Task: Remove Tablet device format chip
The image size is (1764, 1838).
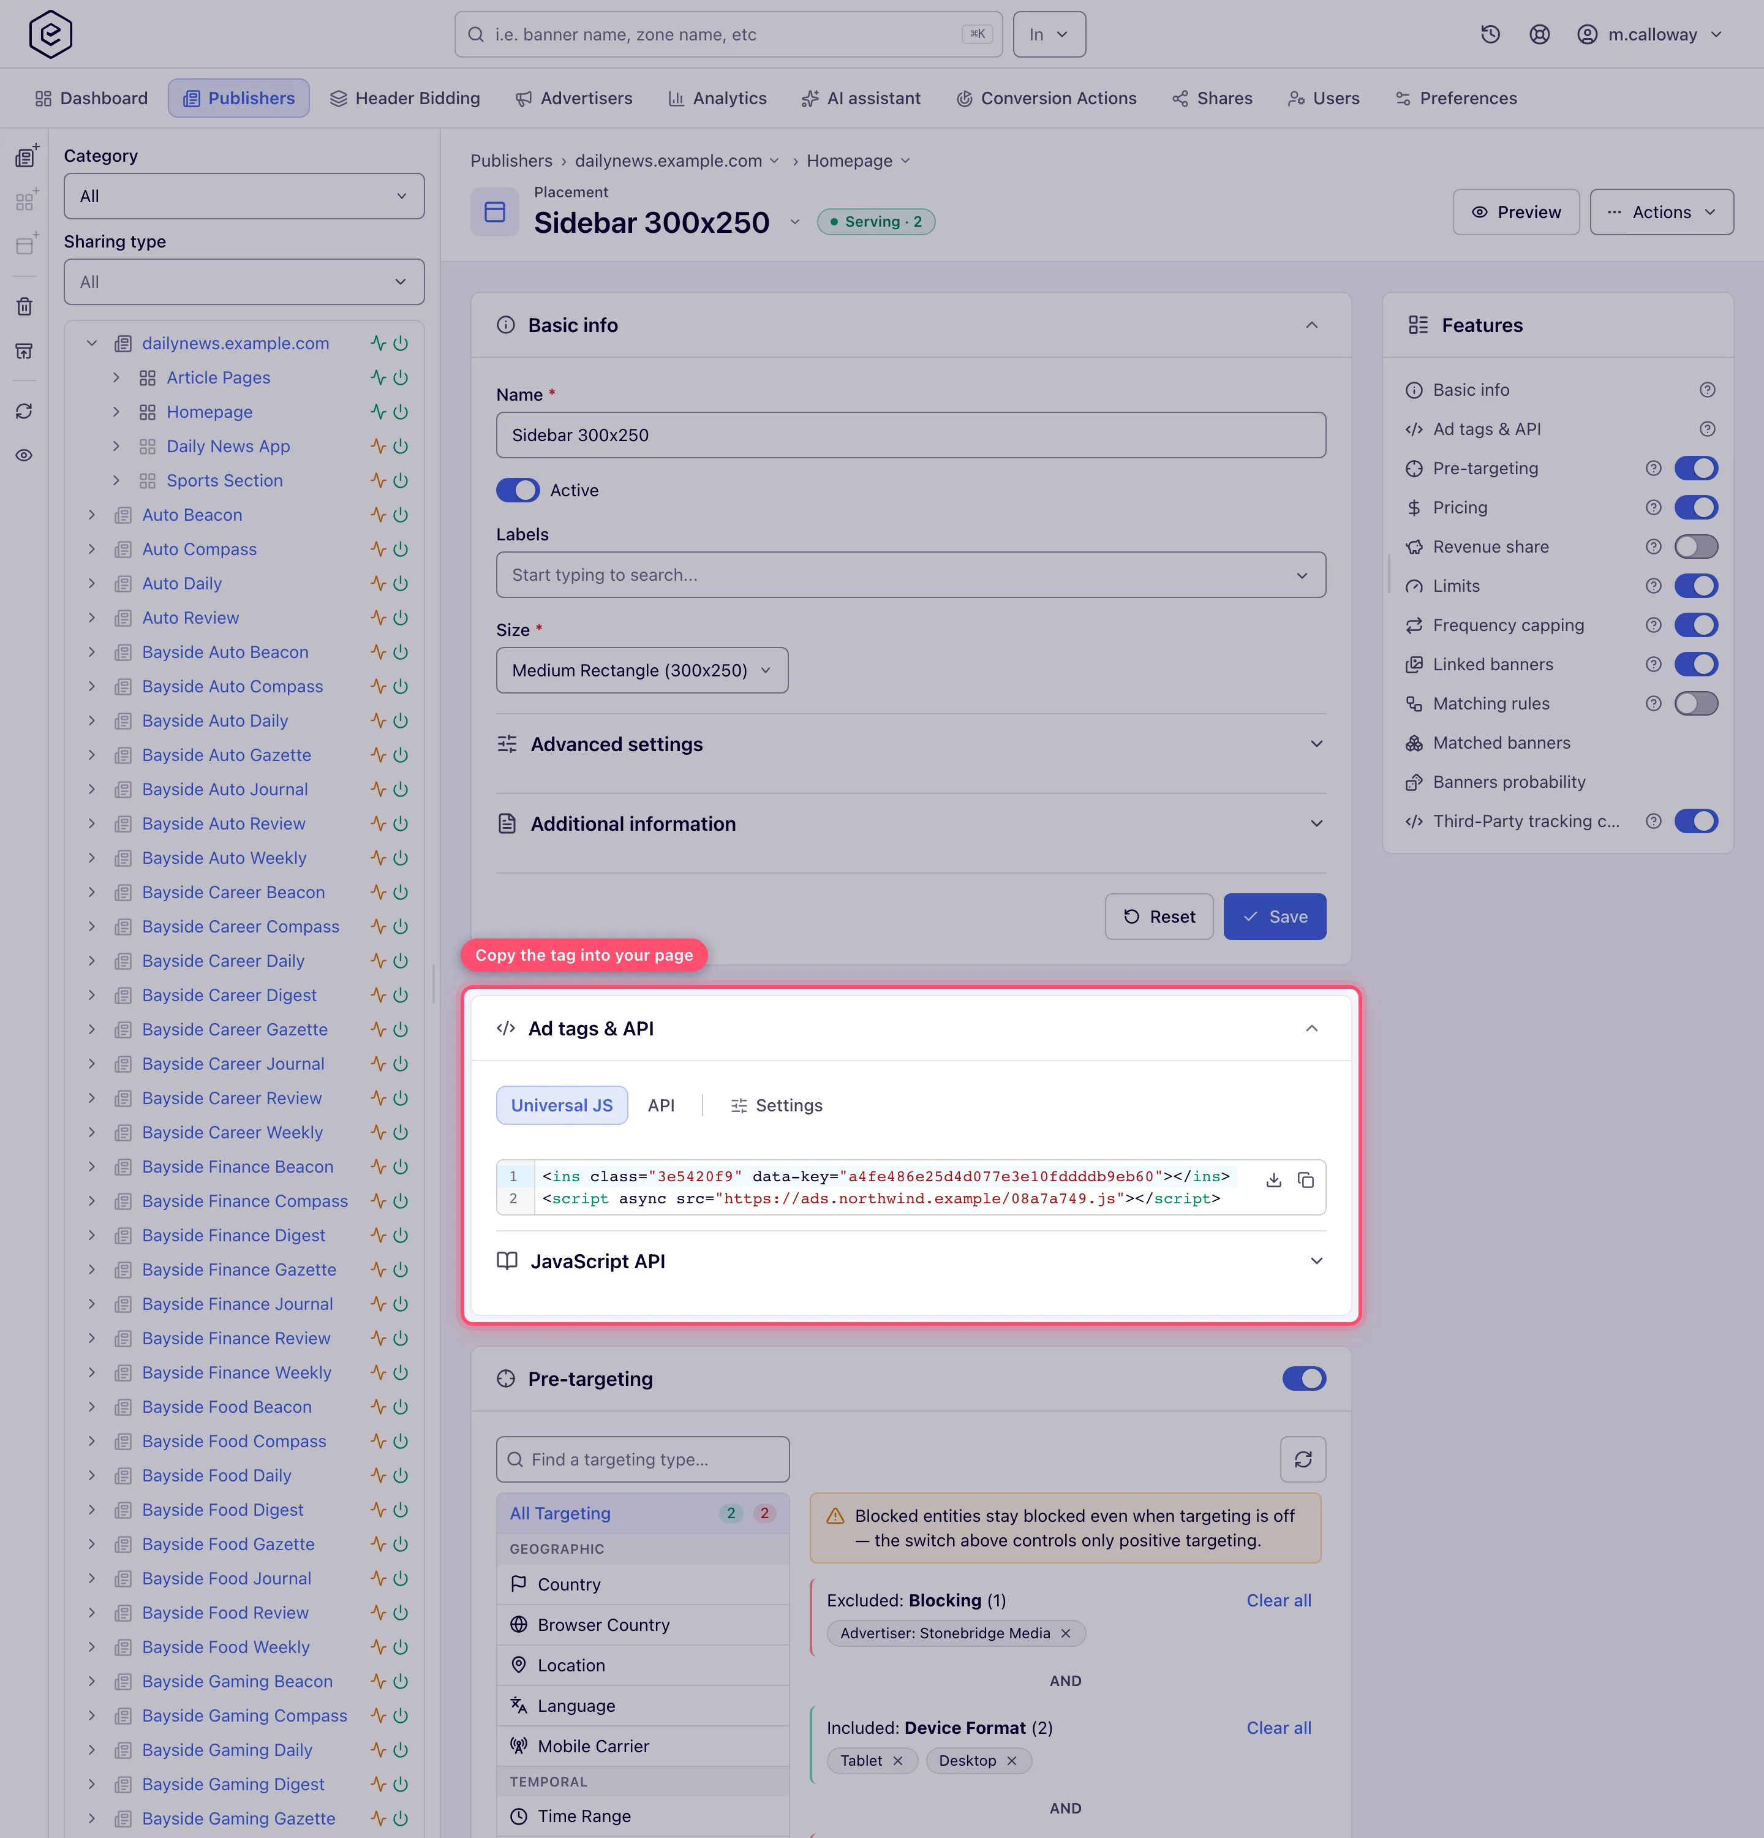Action: click(898, 1761)
